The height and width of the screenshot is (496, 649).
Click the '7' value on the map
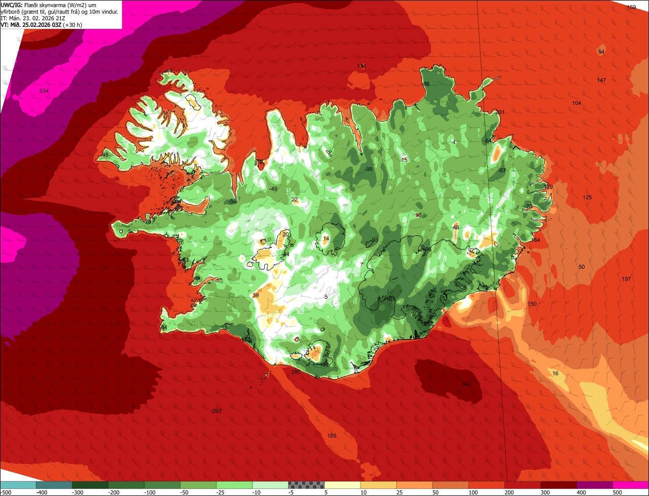pos(362,265)
